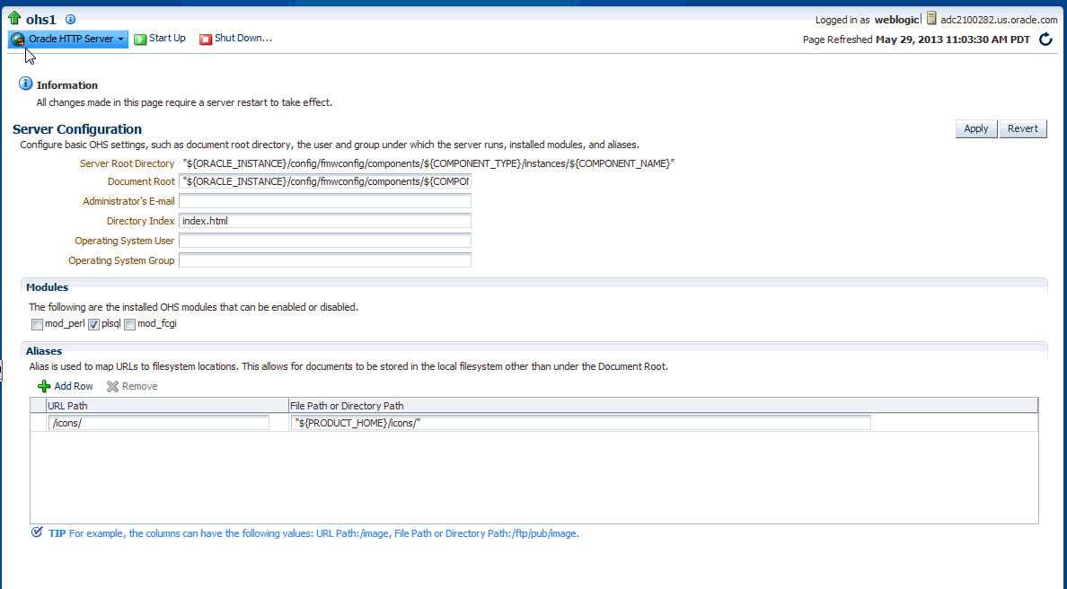The height and width of the screenshot is (589, 1067).
Task: Click the /icons/ URL path field
Action: [x=159, y=423]
